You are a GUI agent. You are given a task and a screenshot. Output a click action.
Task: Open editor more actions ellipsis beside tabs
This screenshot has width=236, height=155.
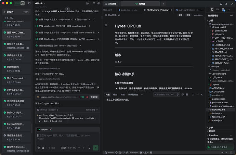[202, 10]
